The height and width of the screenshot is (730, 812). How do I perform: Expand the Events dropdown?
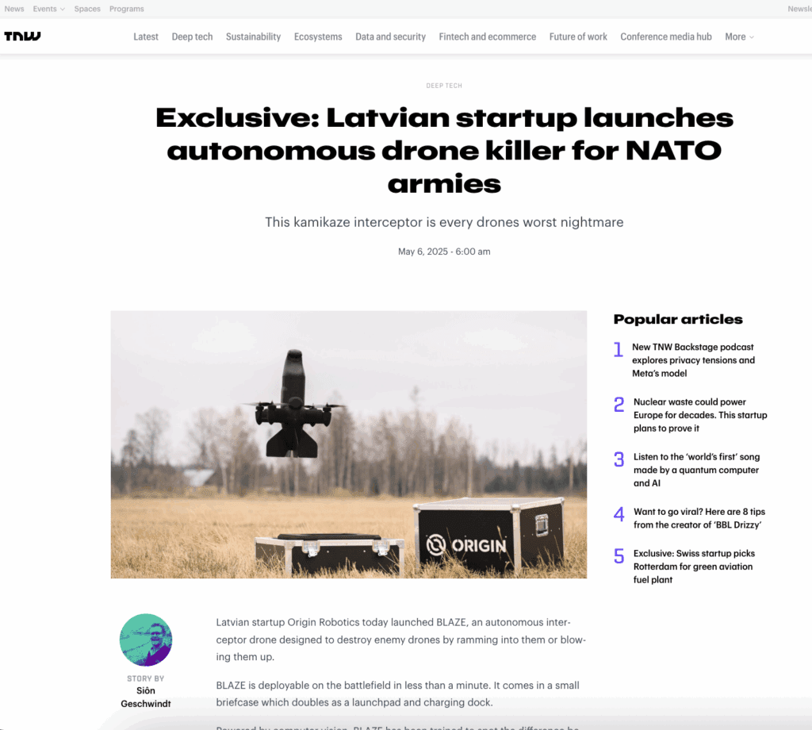pos(48,9)
